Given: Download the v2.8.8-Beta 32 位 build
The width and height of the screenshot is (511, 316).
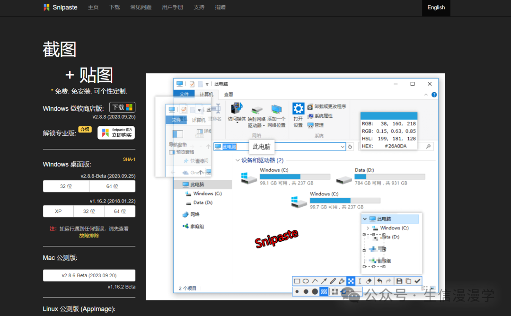Looking at the screenshot, I should click(x=66, y=186).
